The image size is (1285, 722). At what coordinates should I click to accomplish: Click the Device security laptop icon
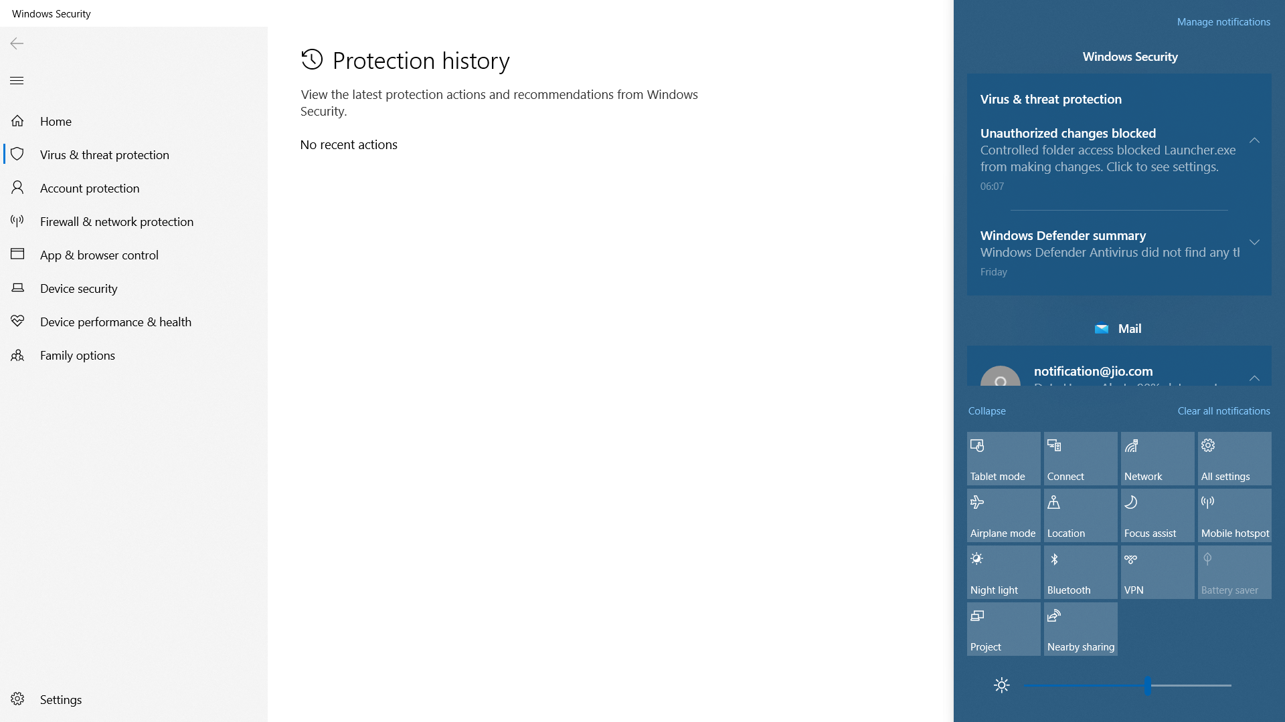17,288
